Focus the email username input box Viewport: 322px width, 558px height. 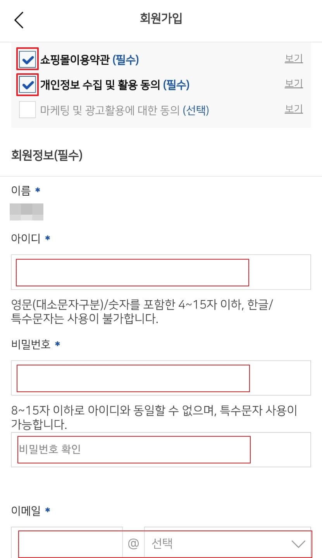coord(70,544)
